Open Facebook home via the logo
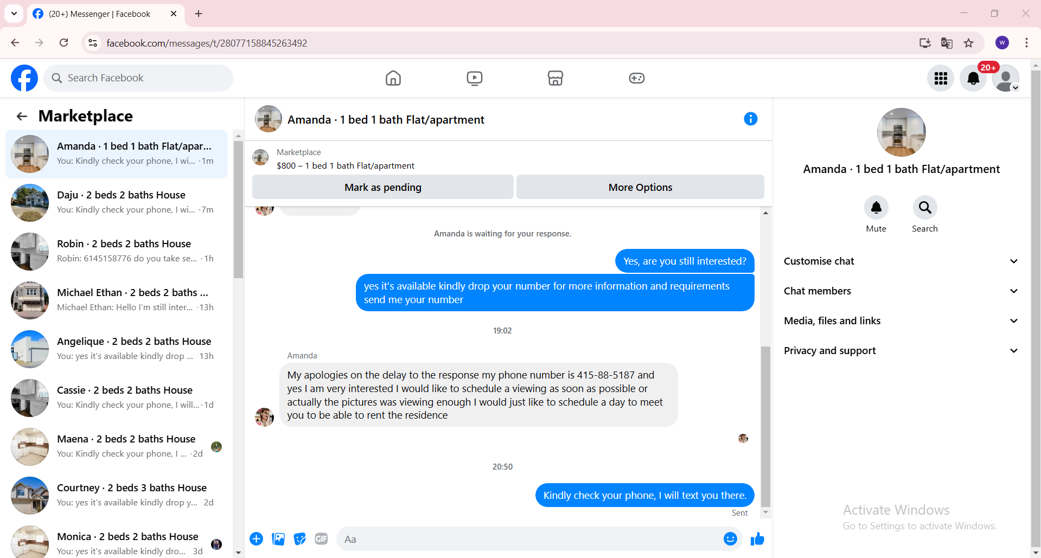 (24, 78)
